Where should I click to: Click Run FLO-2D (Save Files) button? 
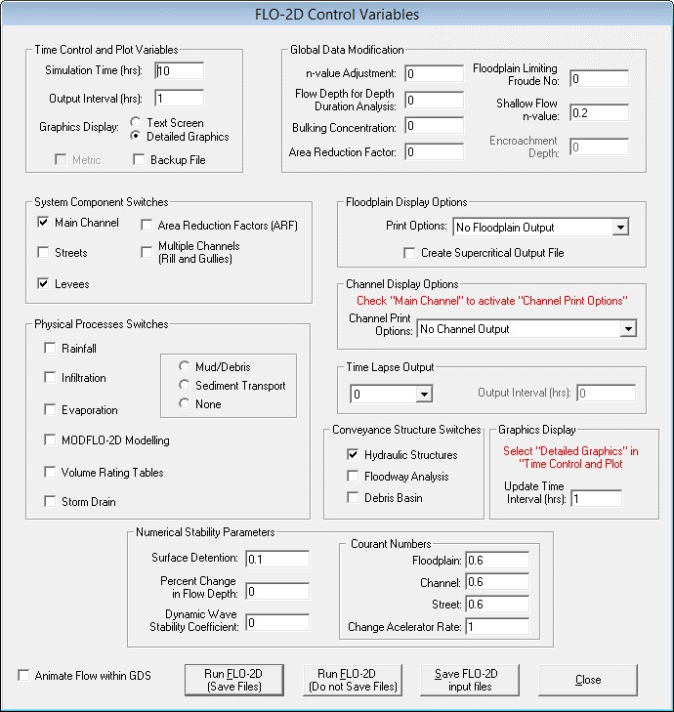233,680
